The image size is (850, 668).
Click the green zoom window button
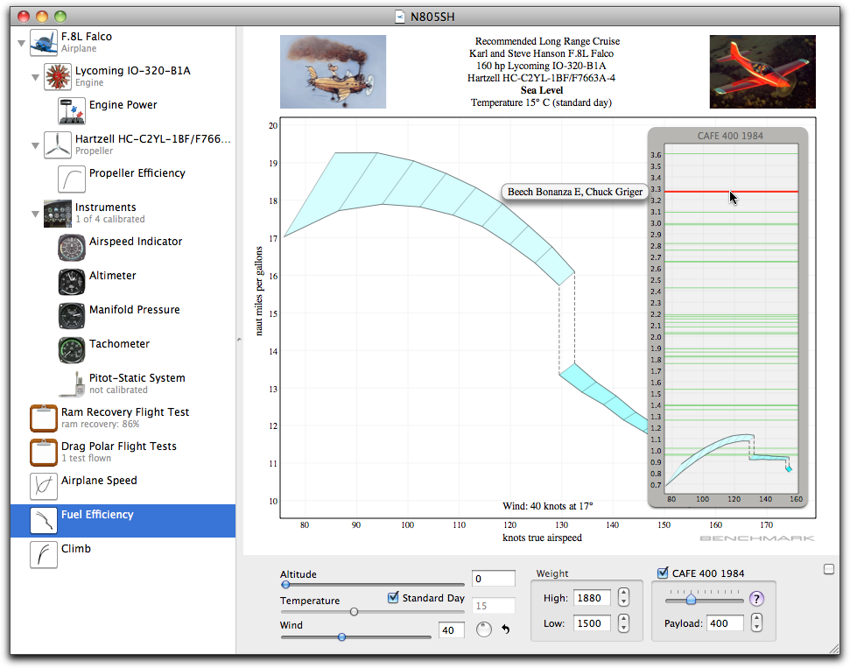(x=60, y=17)
